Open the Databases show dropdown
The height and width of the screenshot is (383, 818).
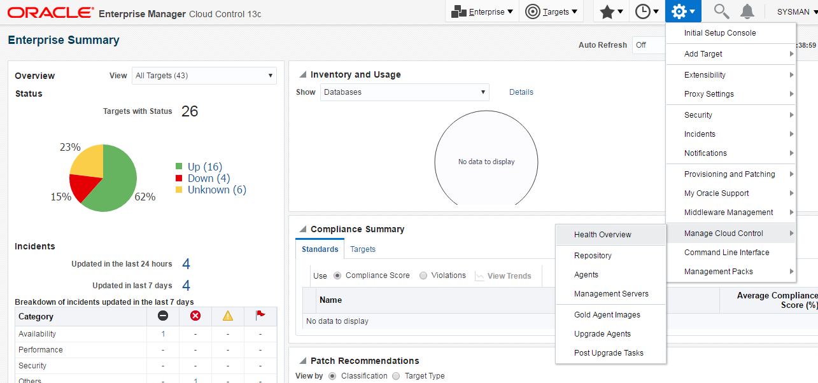pos(404,92)
